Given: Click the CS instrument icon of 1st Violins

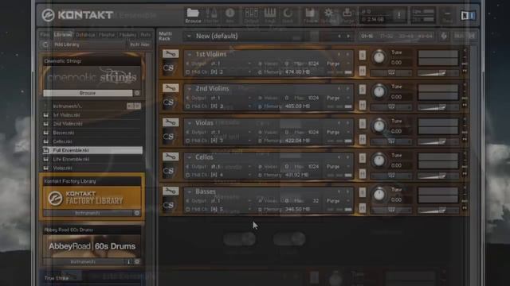Looking at the screenshot, I should (x=168, y=68).
